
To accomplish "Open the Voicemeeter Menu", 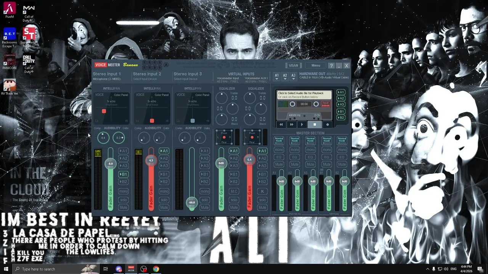I will pyautogui.click(x=316, y=65).
